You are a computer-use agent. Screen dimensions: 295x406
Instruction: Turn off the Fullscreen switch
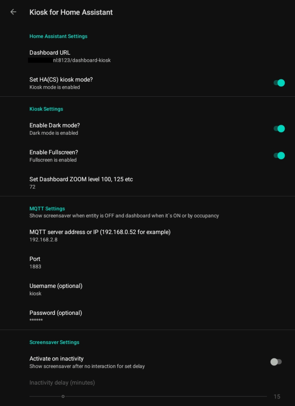[279, 155]
